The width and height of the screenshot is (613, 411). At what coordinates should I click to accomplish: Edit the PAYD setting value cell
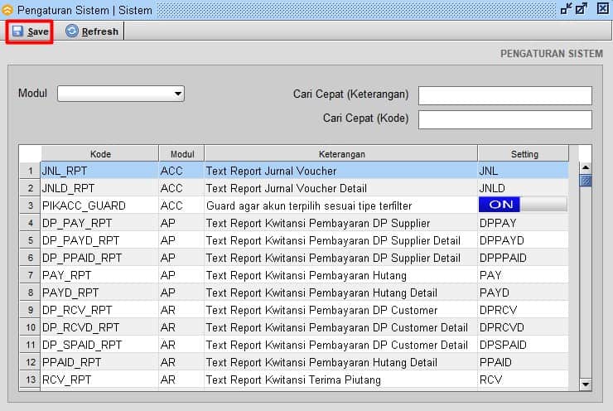(x=523, y=293)
